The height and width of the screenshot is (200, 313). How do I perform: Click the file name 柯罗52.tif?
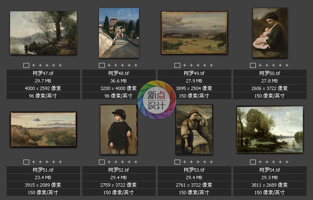point(119,170)
